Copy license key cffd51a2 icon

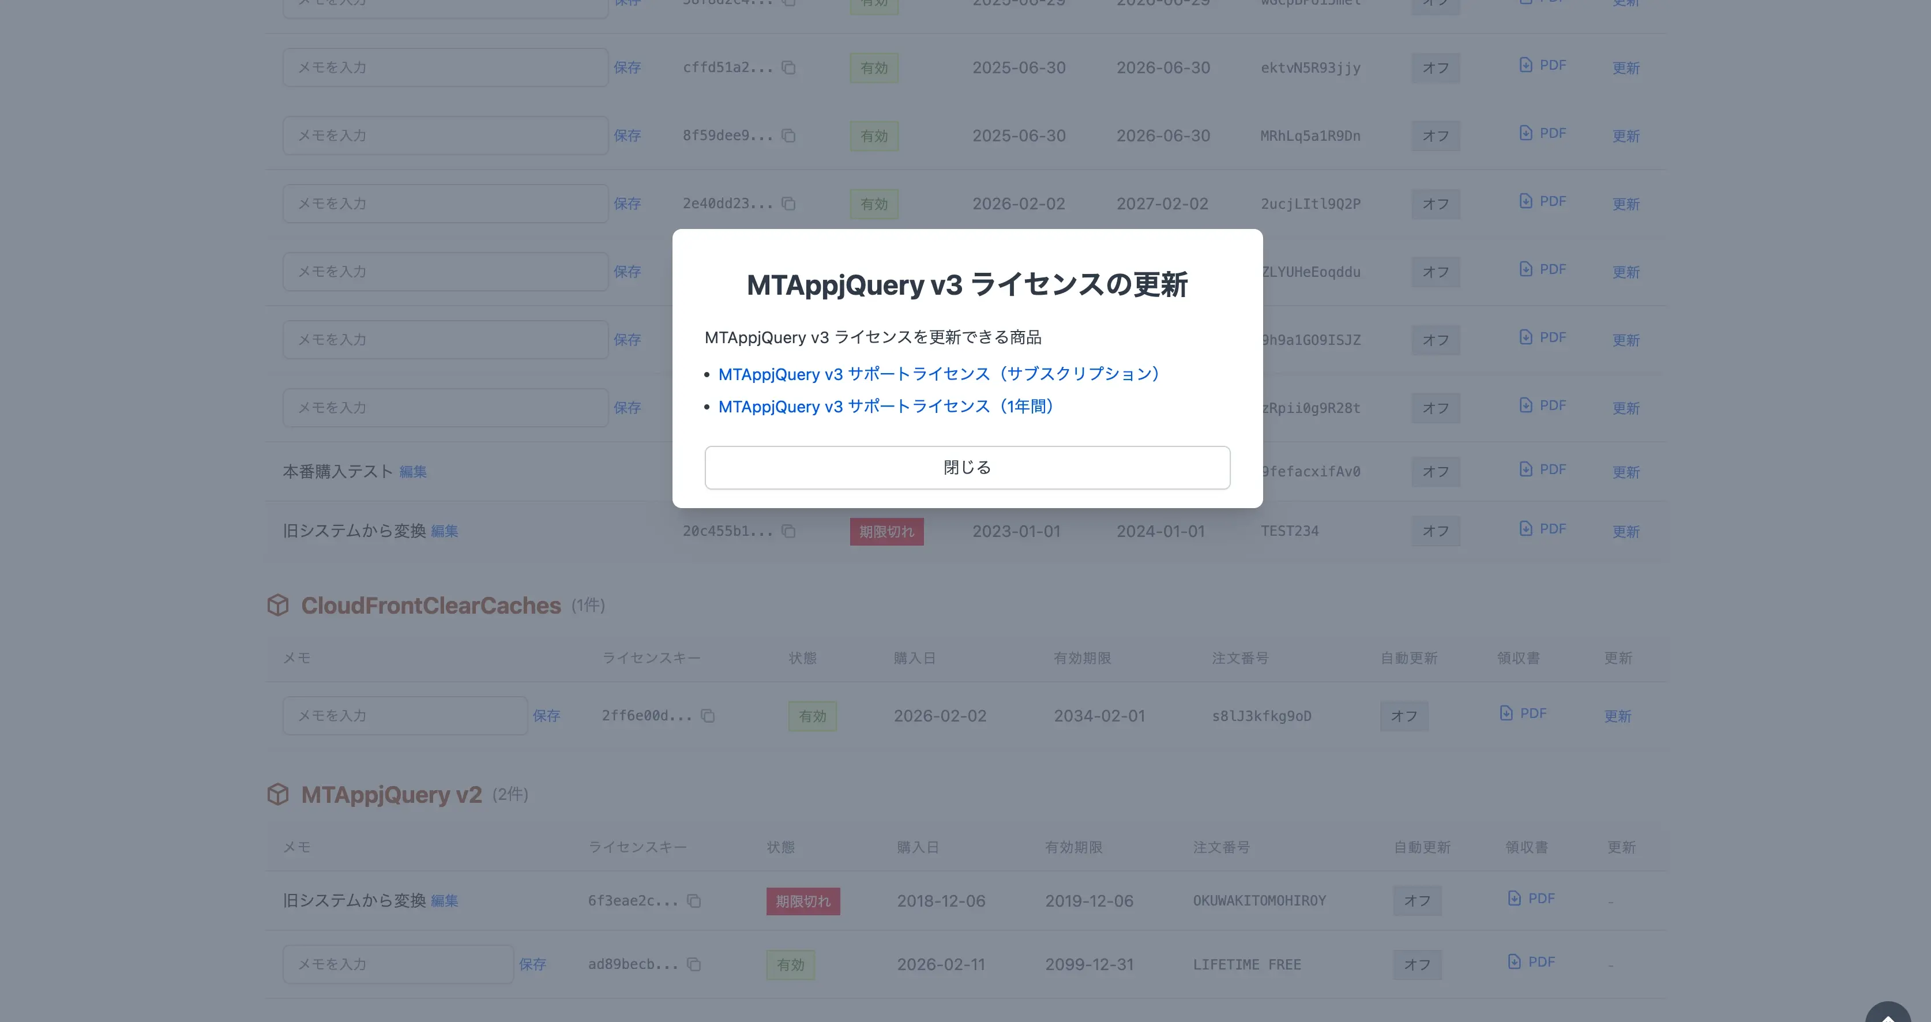click(788, 67)
